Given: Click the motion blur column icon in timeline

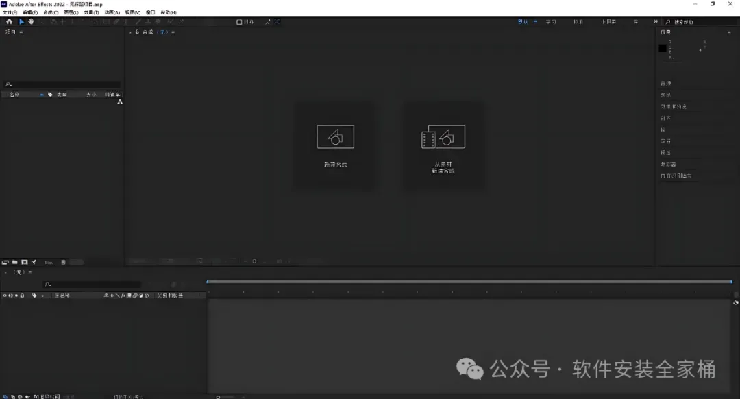Looking at the screenshot, I should [x=135, y=295].
